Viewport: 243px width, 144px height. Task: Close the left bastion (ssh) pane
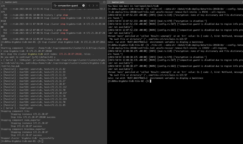click(2, 2)
